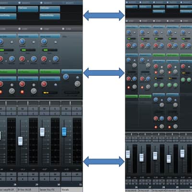
Task: Click the lower red knob on left channel 29 strip
Action: [x=22, y=84]
